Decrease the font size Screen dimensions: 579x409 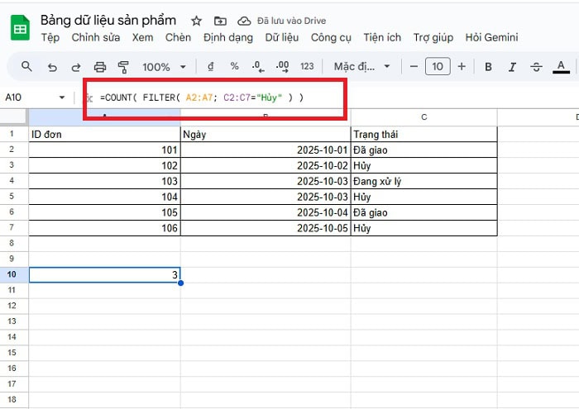(x=414, y=67)
